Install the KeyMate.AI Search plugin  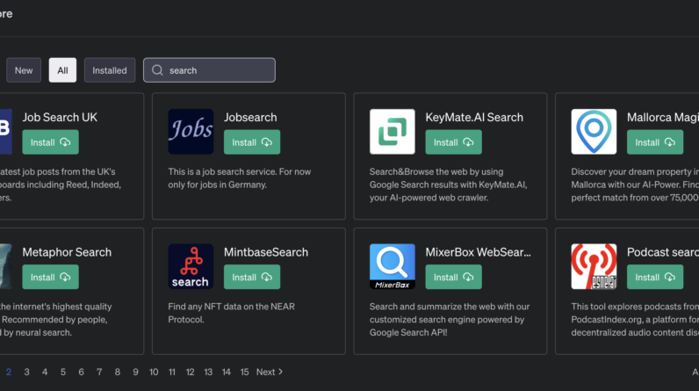[453, 142]
